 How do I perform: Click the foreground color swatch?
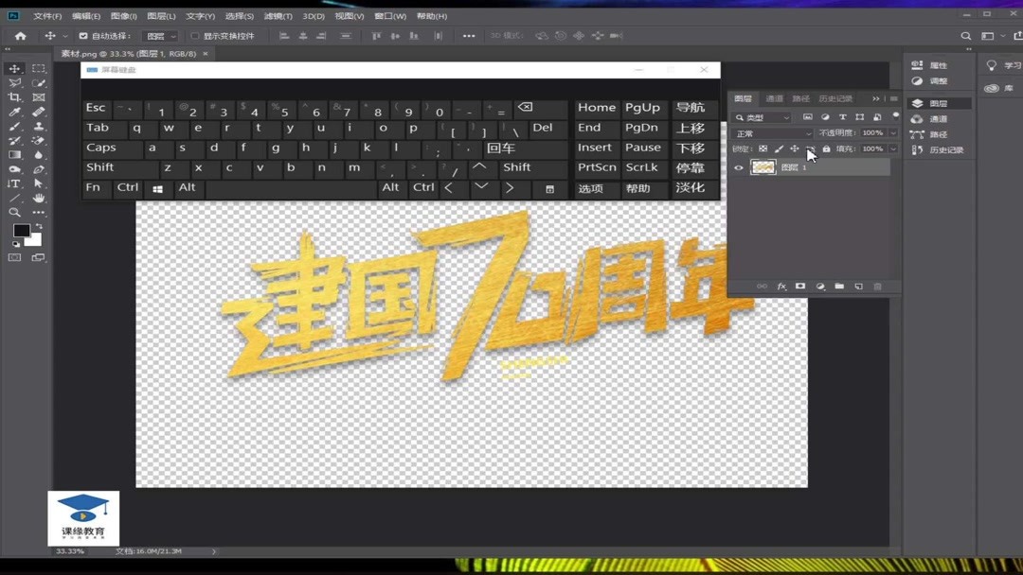24,229
